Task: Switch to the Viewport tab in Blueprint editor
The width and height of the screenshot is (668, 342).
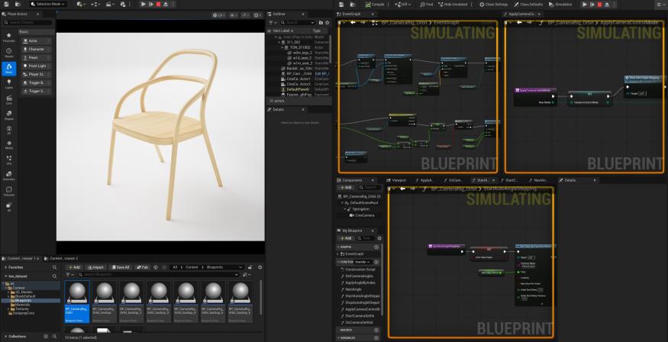Action: click(x=397, y=180)
